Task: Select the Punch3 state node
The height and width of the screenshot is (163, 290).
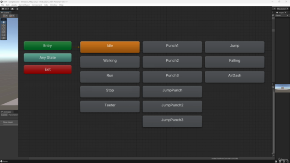Action: click(172, 77)
